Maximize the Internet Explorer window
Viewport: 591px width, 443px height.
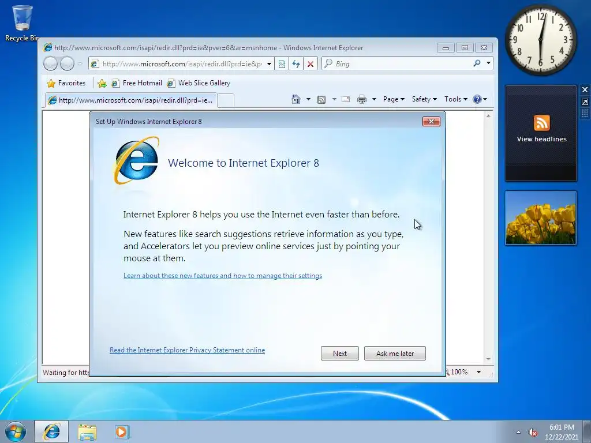point(465,48)
